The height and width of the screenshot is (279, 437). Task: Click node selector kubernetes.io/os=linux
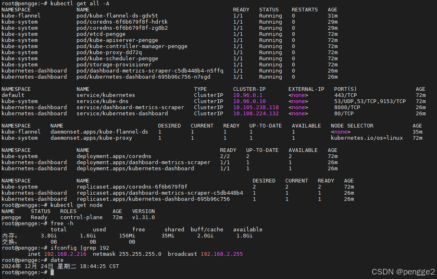pos(367,138)
